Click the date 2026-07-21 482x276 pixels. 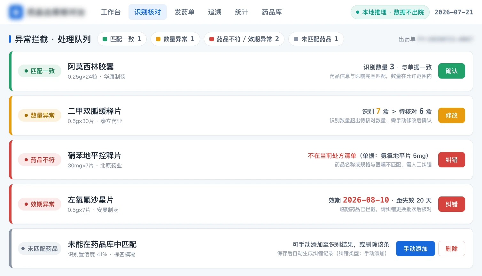click(454, 12)
